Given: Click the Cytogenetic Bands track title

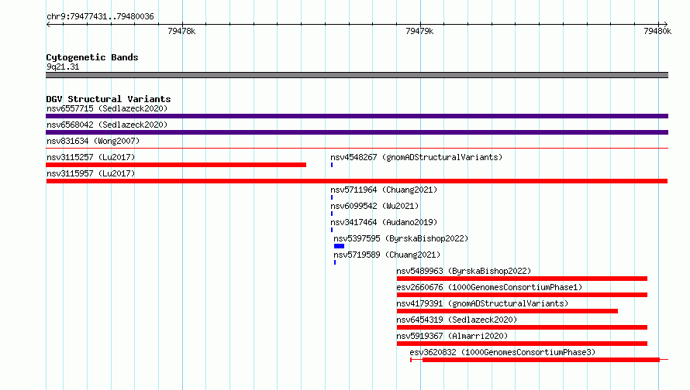Looking at the screenshot, I should point(92,57).
